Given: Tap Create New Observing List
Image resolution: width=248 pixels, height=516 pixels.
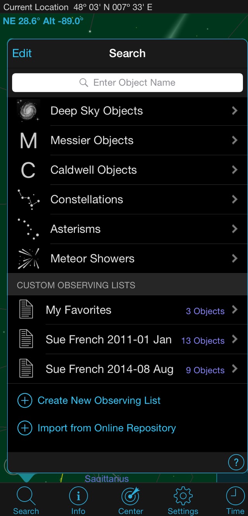Looking at the screenshot, I should point(99,400).
